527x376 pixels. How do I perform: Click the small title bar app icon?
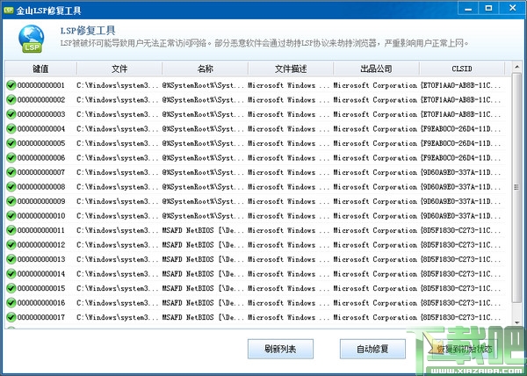click(x=9, y=10)
